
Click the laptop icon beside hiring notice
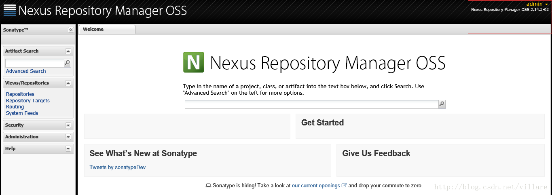tap(208, 186)
